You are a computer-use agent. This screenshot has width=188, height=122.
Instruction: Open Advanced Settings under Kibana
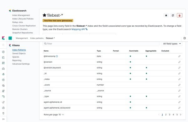[x=21, y=64]
